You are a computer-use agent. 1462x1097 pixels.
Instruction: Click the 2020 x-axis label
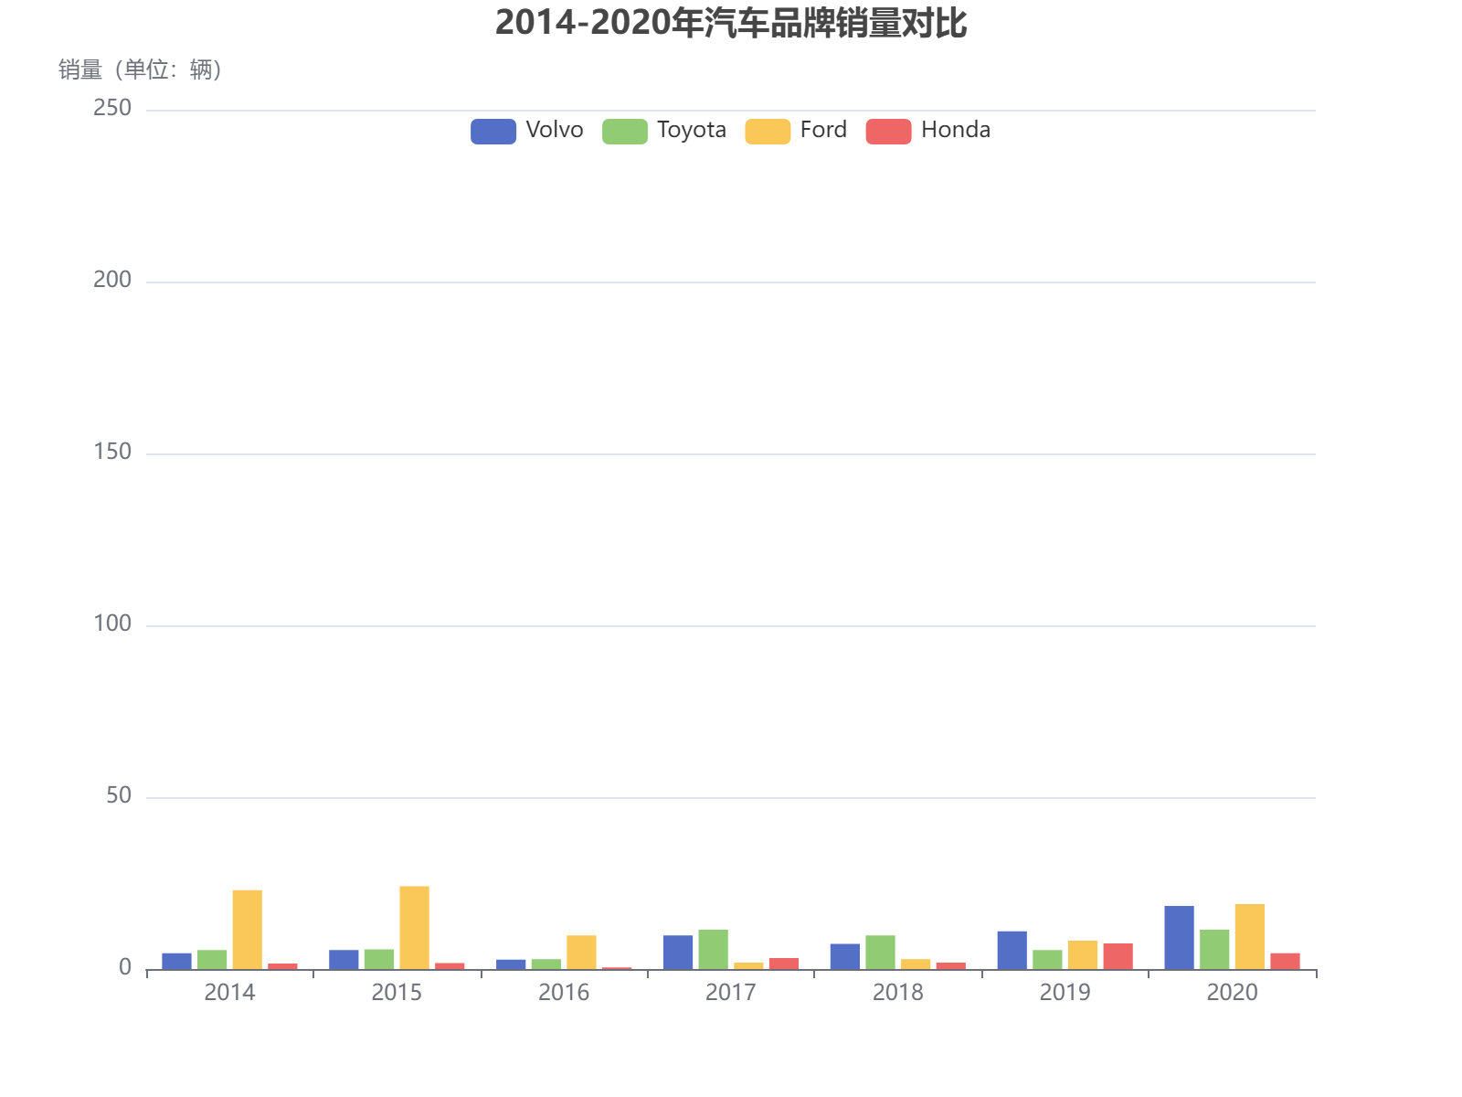coord(1233,993)
